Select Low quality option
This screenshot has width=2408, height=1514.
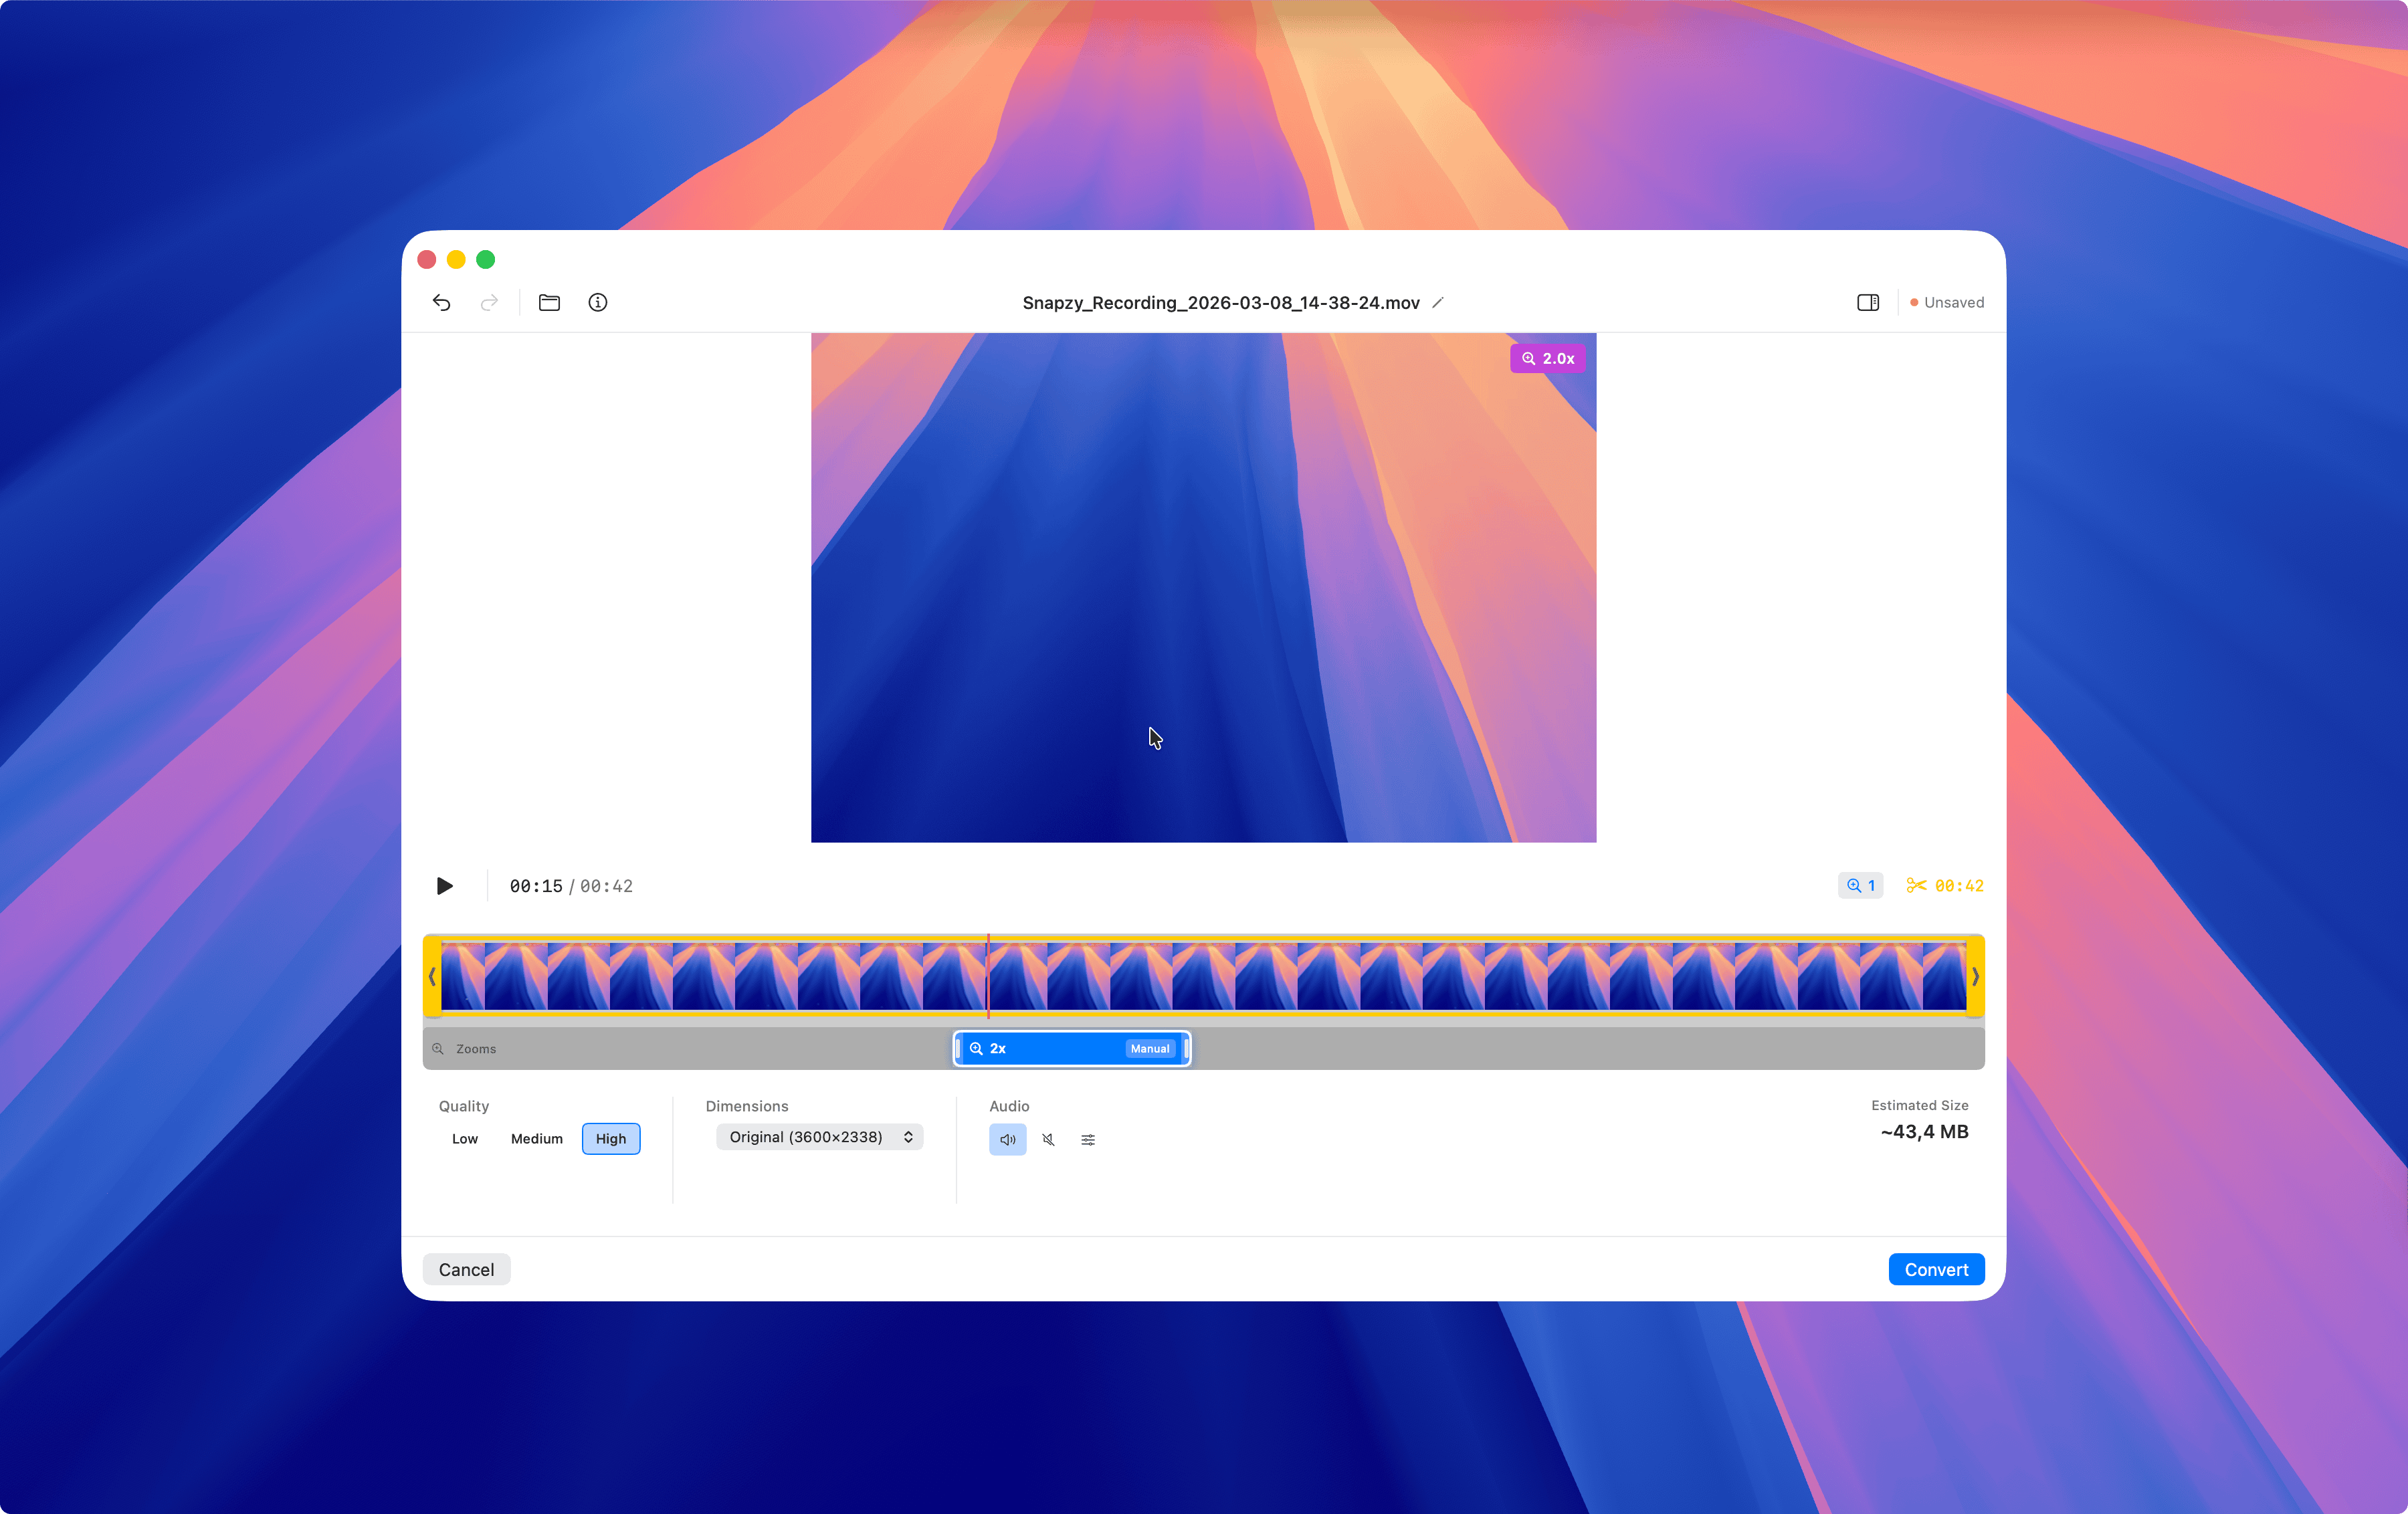tap(465, 1138)
